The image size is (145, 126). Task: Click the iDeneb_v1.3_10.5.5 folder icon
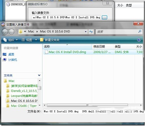8,91
